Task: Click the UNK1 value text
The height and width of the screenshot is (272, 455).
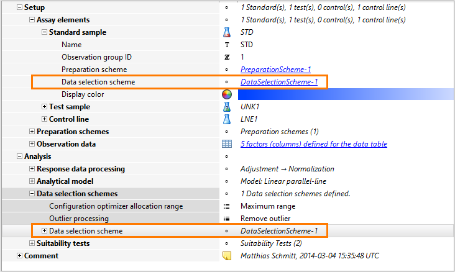Action: 249,107
